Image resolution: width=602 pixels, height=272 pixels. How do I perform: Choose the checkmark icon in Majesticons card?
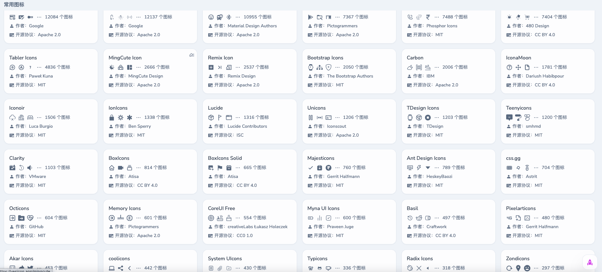coord(311,168)
